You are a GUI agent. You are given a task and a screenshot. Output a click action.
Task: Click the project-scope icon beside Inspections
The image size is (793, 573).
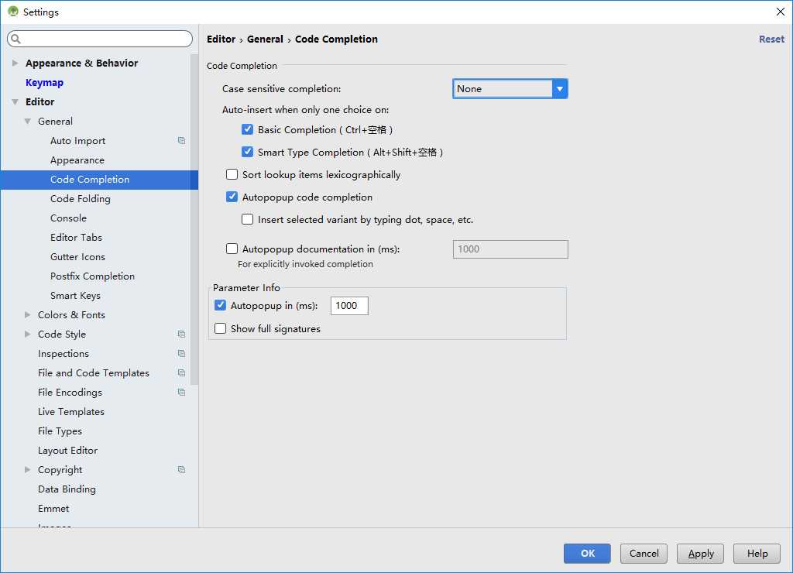point(181,354)
